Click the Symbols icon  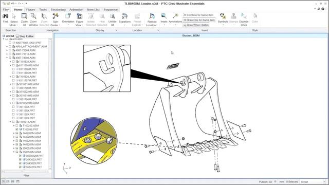223,16
